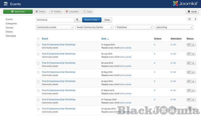
Task: Click featured star for 04 July 2016 event
Action: tap(193, 54)
